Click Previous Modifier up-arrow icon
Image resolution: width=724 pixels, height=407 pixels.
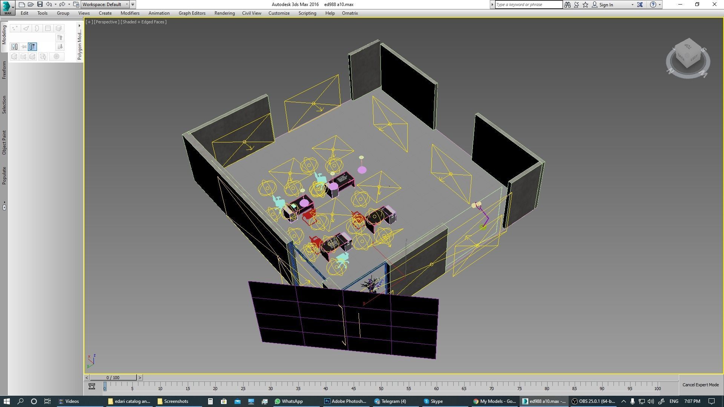pos(60,37)
